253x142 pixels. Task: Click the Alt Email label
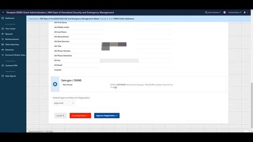(x=58, y=65)
